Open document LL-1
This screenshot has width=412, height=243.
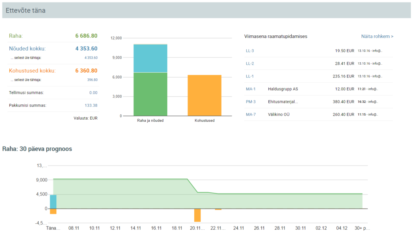(249, 76)
